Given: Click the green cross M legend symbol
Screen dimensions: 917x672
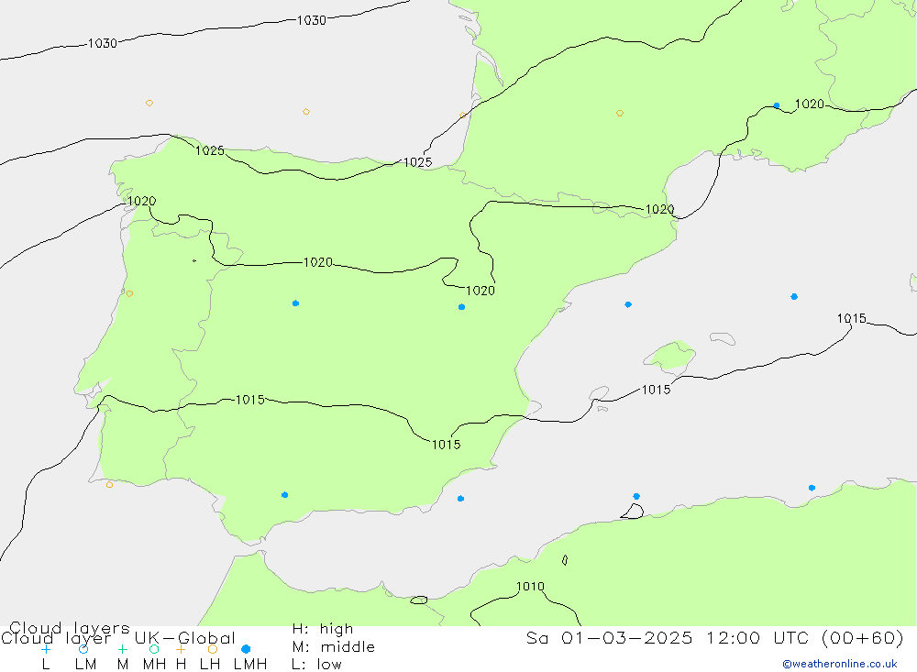Looking at the screenshot, I should [x=122, y=649].
